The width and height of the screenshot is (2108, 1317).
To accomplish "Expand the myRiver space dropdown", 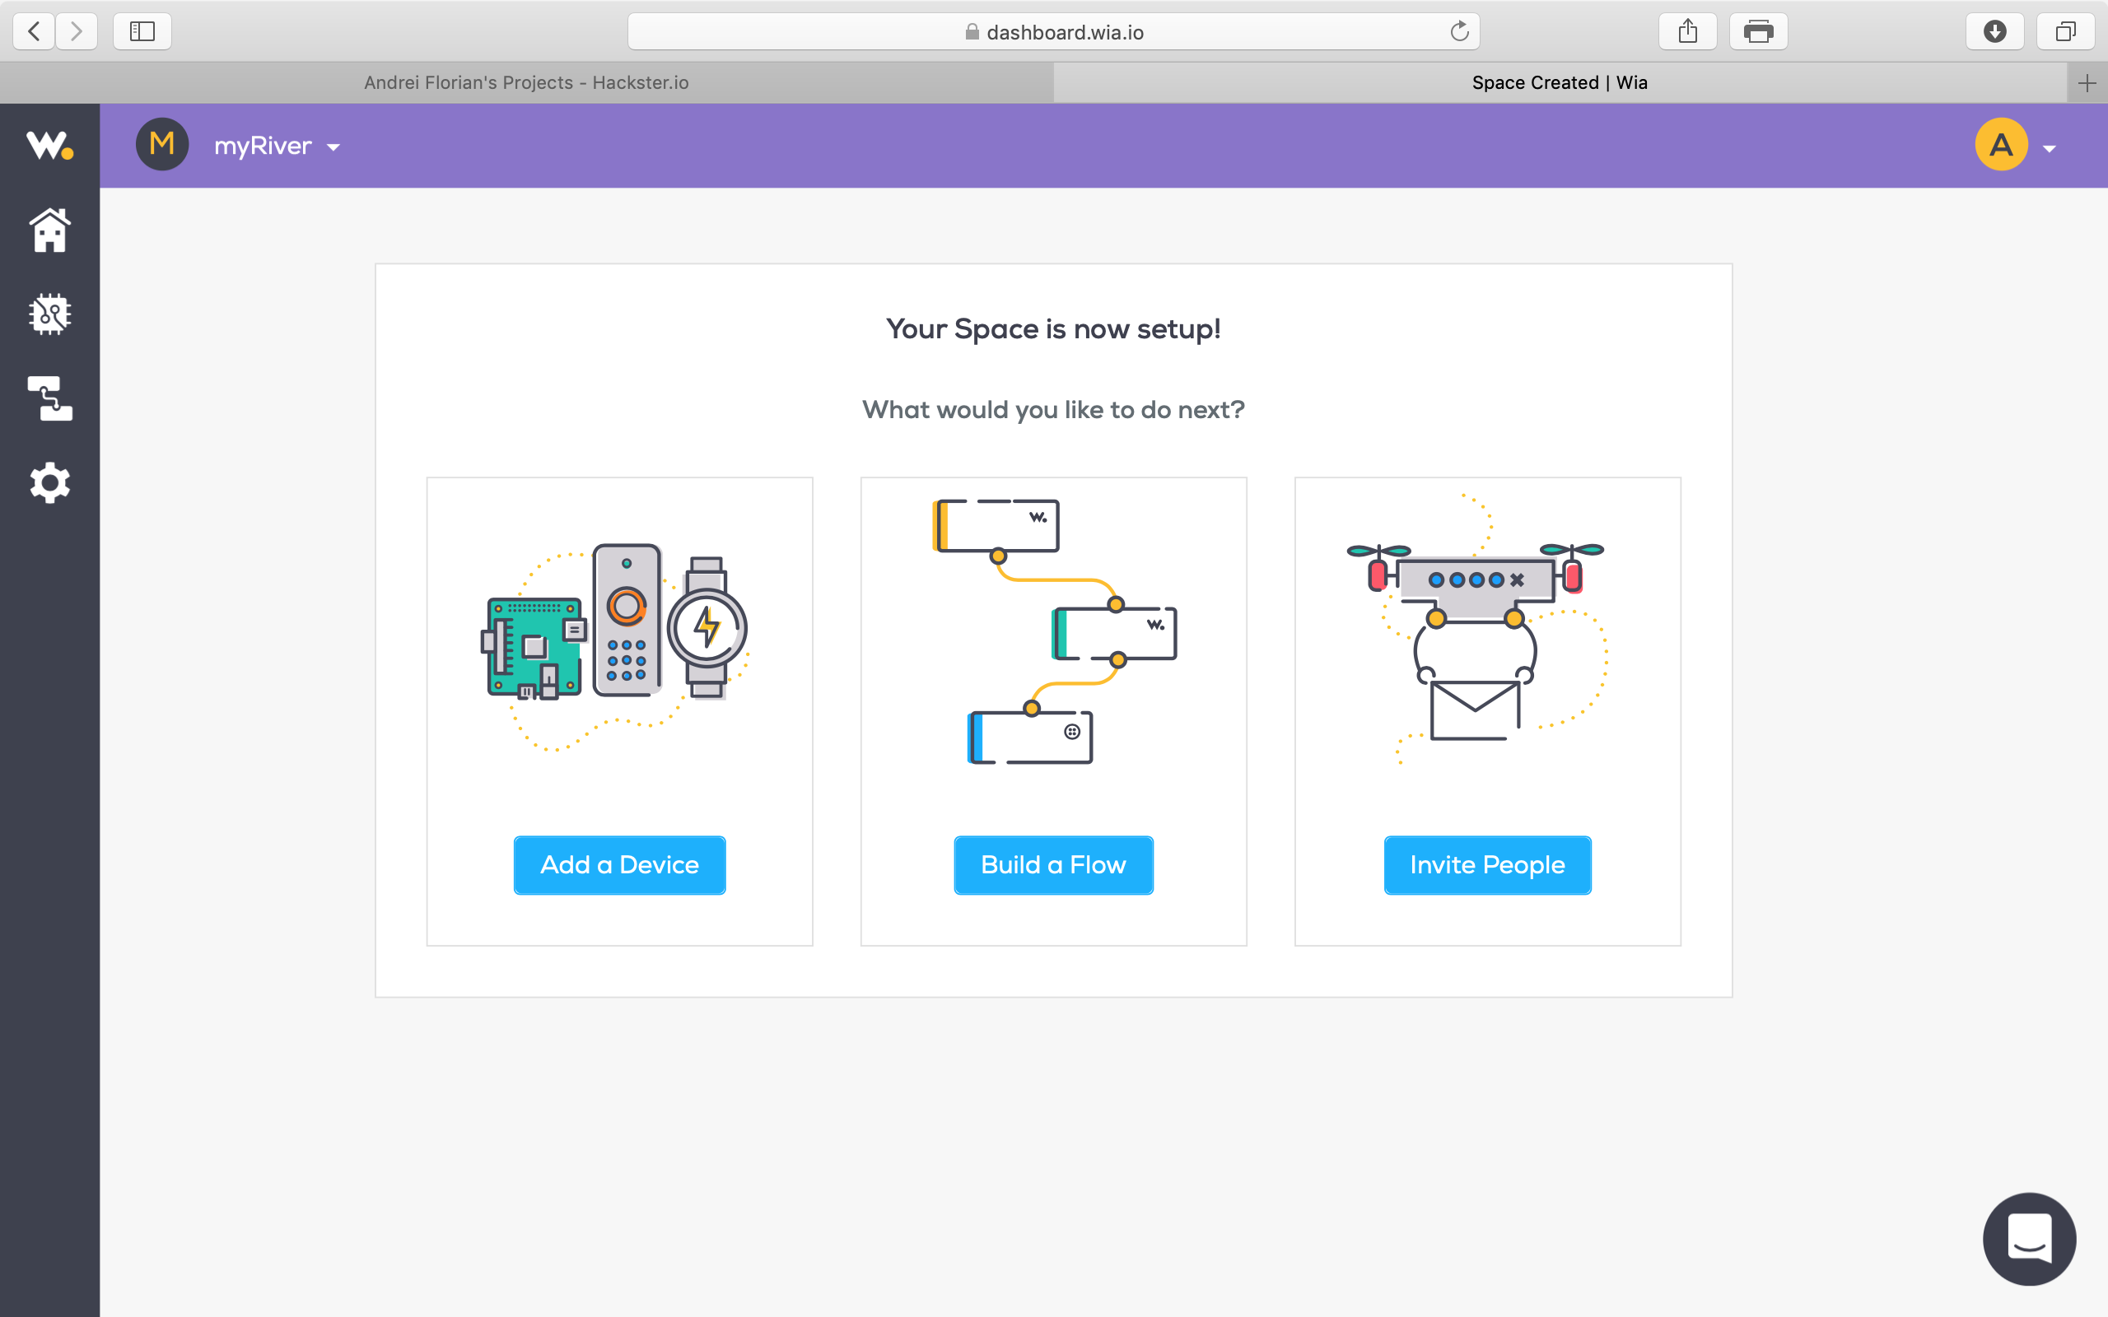I will [x=333, y=147].
